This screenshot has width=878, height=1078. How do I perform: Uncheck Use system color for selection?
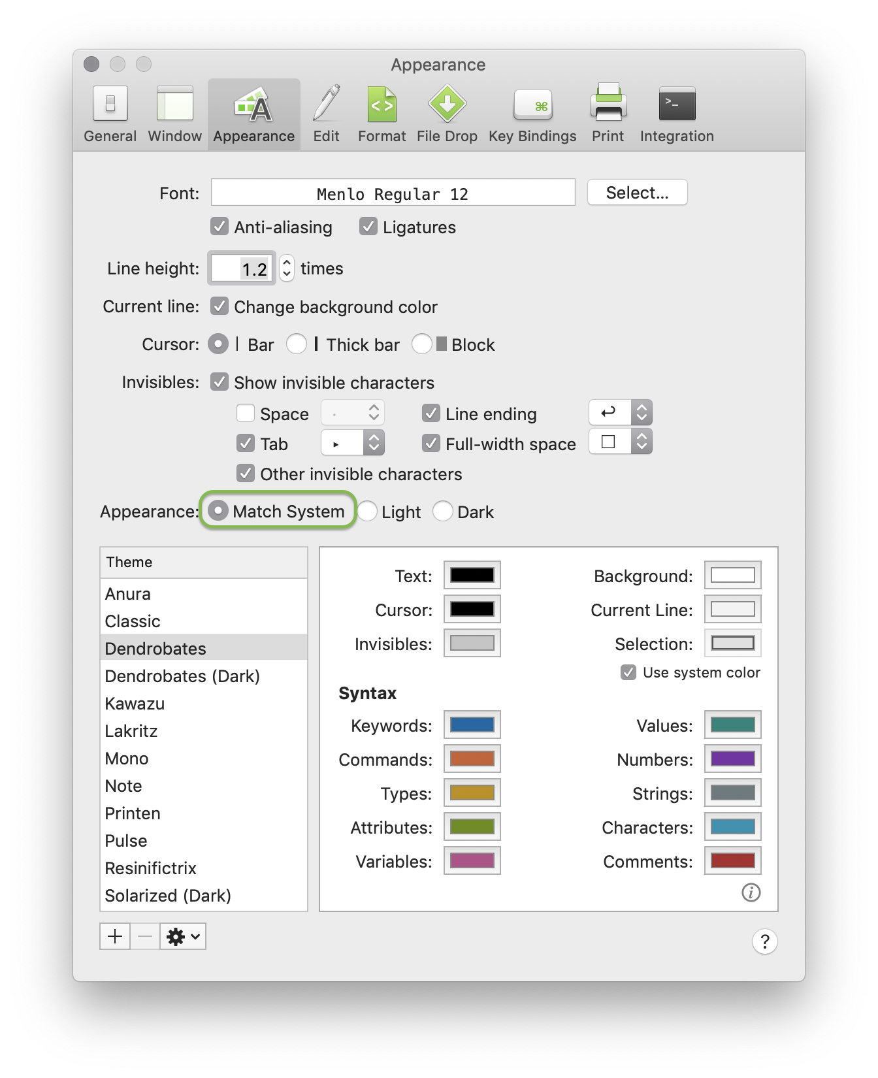pos(628,672)
